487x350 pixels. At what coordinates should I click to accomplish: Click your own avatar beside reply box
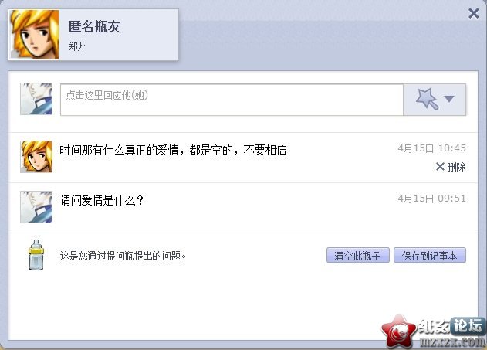(x=36, y=99)
